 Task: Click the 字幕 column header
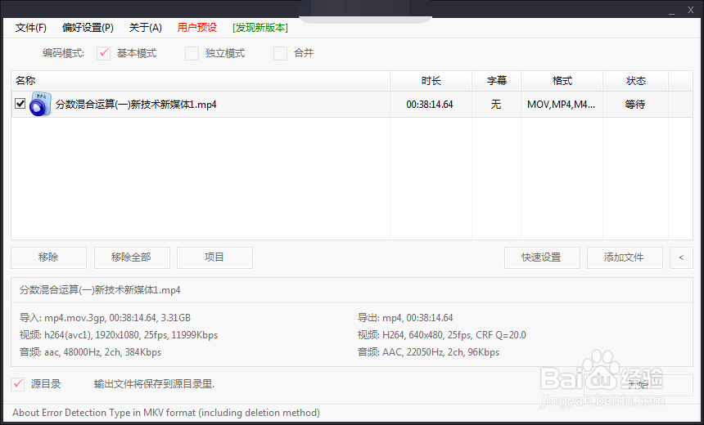(497, 81)
